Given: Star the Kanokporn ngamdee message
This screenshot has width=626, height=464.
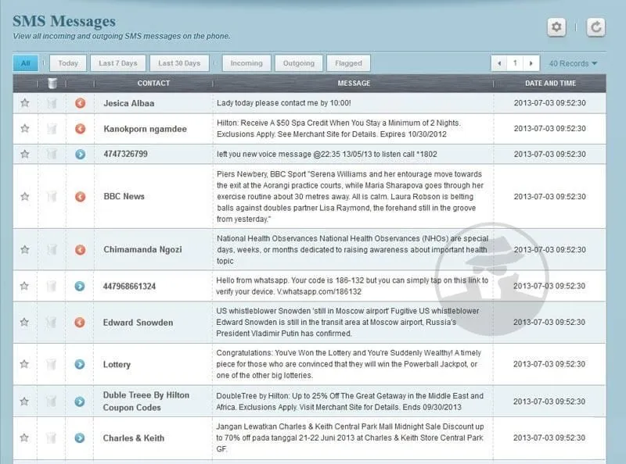Looking at the screenshot, I should pos(25,128).
